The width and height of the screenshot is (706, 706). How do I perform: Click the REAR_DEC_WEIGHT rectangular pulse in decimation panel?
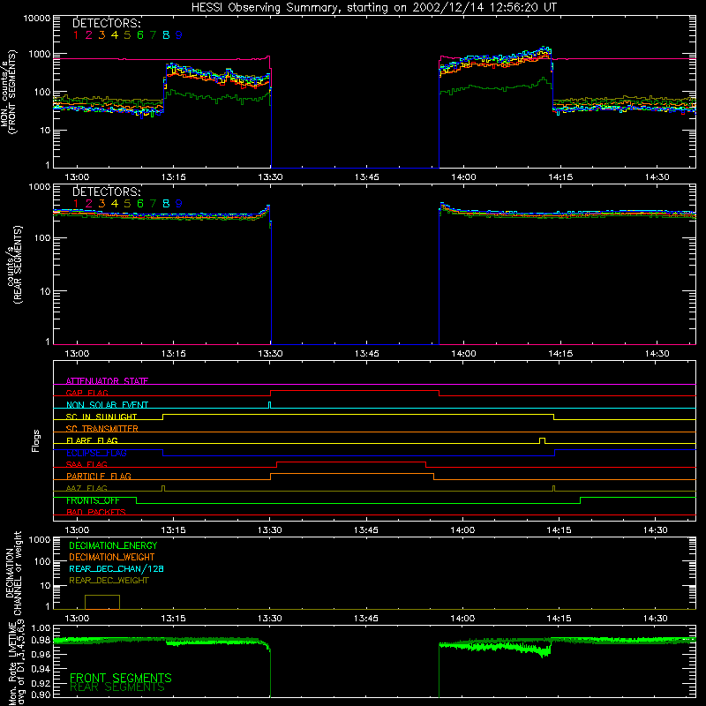(x=102, y=602)
